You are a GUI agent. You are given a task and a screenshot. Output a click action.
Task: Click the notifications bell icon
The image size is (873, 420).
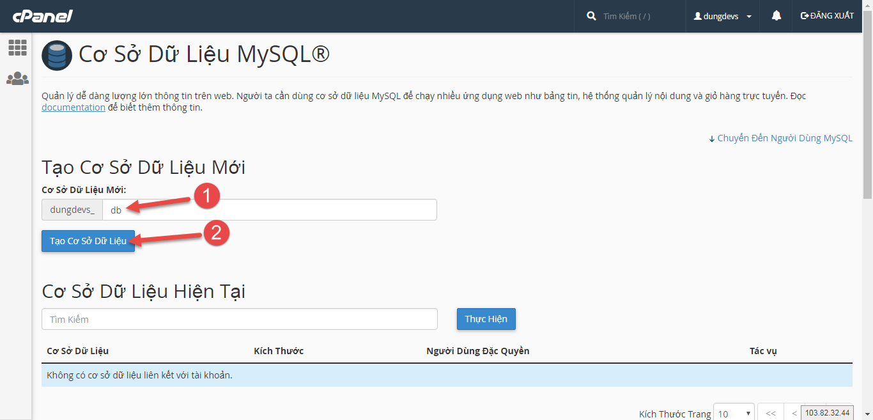pos(776,16)
